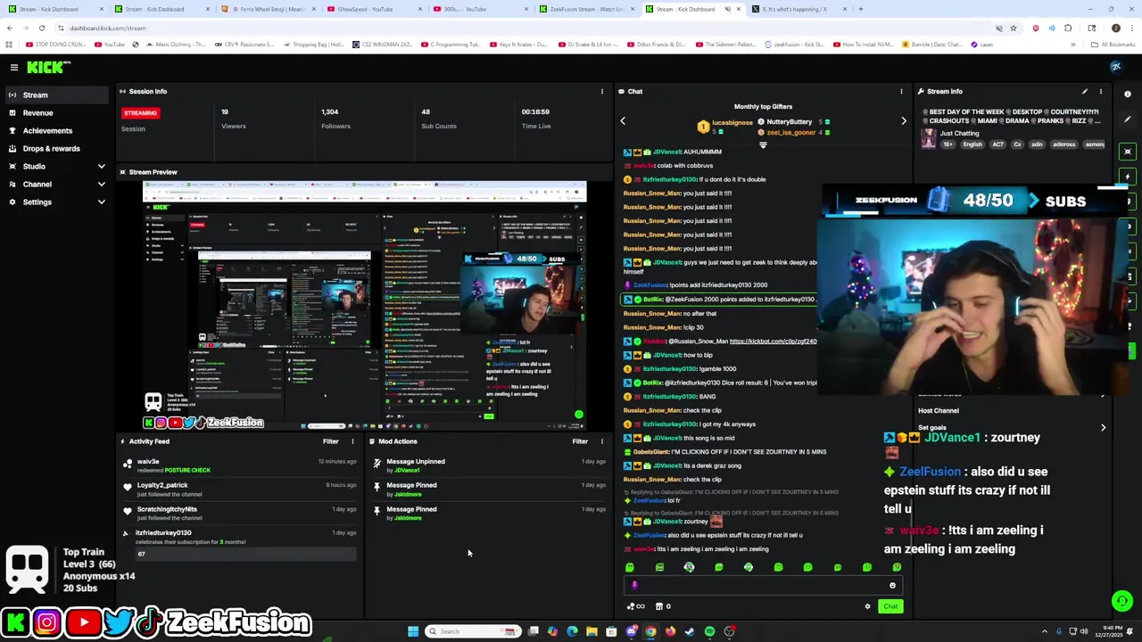Select the Just Chatting category
This screenshot has height=642, width=1142.
pos(958,133)
